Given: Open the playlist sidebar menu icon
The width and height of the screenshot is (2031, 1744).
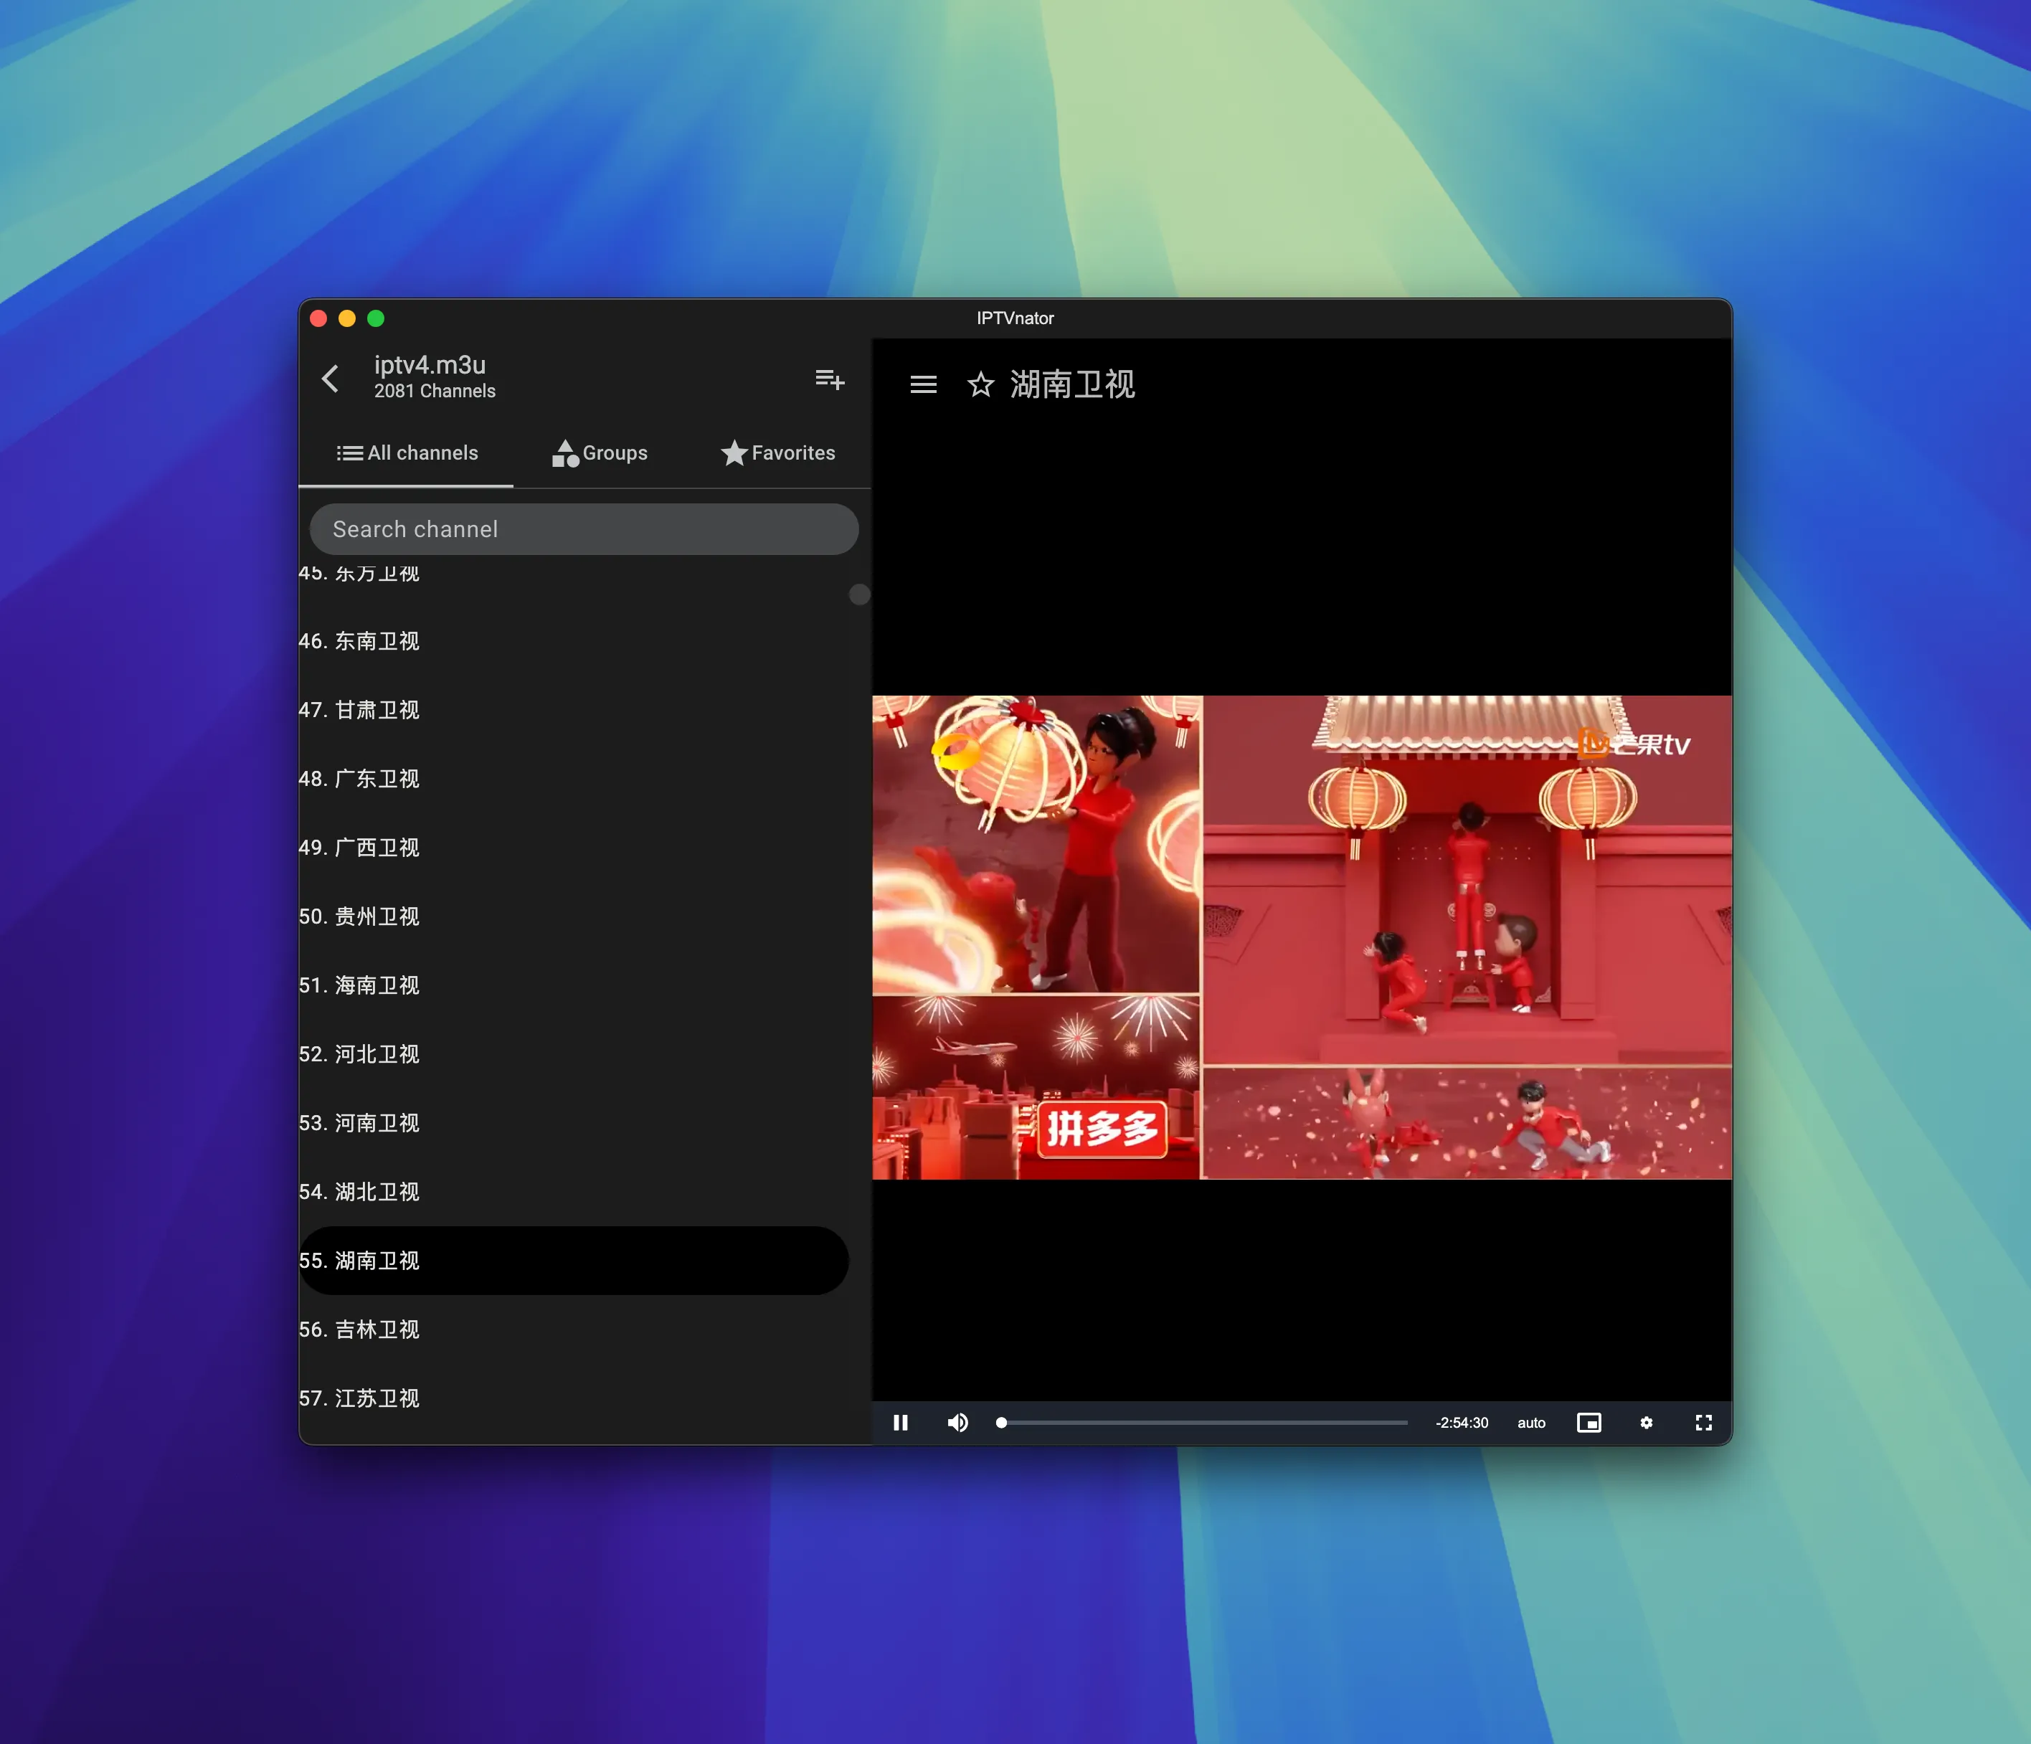Looking at the screenshot, I should pyautogui.click(x=922, y=384).
